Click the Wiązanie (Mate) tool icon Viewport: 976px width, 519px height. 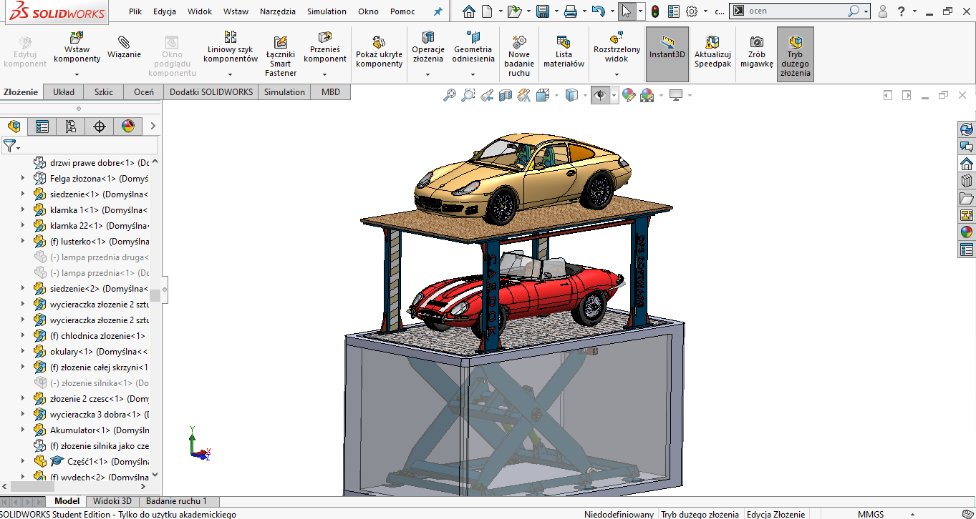[124, 42]
